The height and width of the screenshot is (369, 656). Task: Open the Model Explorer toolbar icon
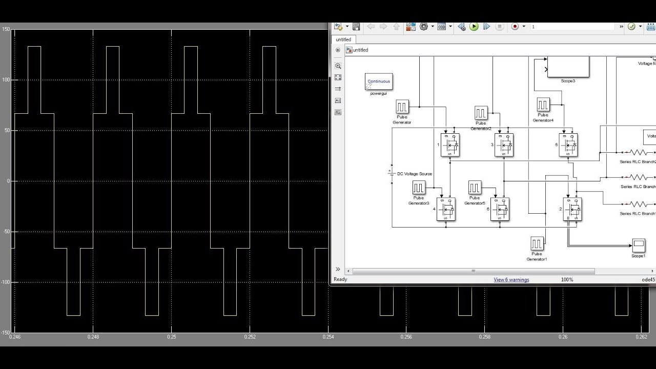tap(441, 27)
